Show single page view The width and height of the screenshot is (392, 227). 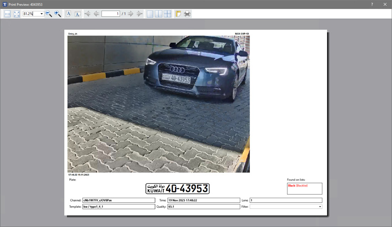pyautogui.click(x=150, y=14)
